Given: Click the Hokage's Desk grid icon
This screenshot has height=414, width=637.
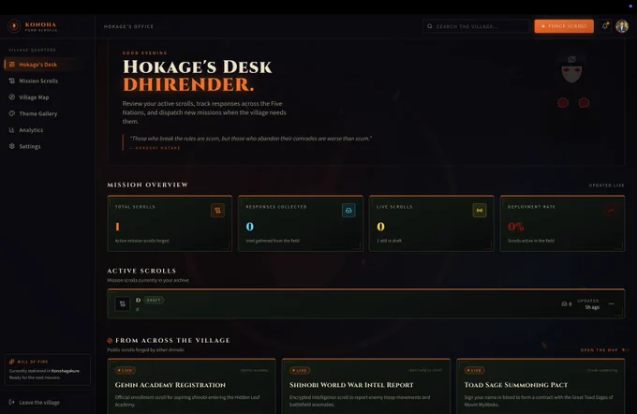Looking at the screenshot, I should click(x=12, y=65).
